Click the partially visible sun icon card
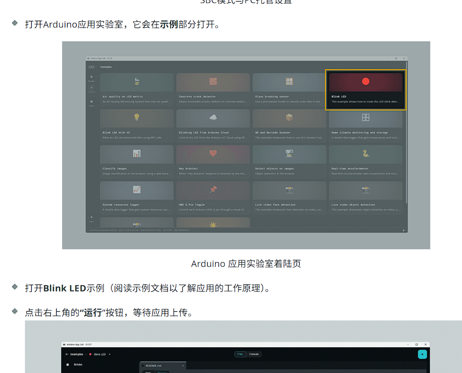Viewport: 462px width, 373px height. point(213,223)
